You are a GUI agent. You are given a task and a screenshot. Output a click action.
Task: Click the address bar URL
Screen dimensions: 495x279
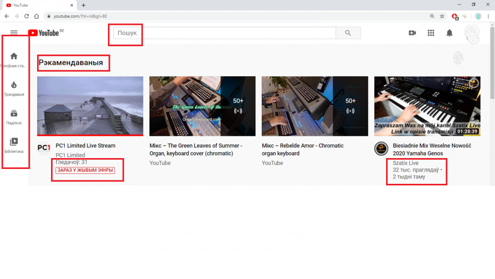pos(80,16)
